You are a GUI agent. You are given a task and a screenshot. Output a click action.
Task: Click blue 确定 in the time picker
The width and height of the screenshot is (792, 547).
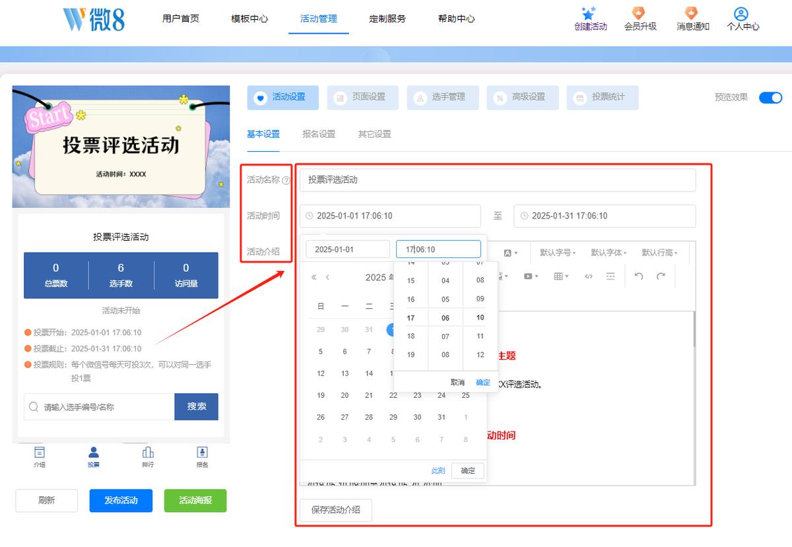click(x=483, y=383)
